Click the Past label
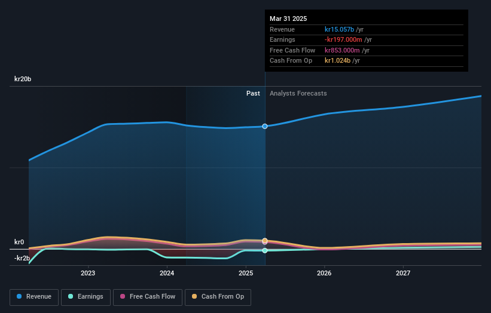 pos(253,94)
